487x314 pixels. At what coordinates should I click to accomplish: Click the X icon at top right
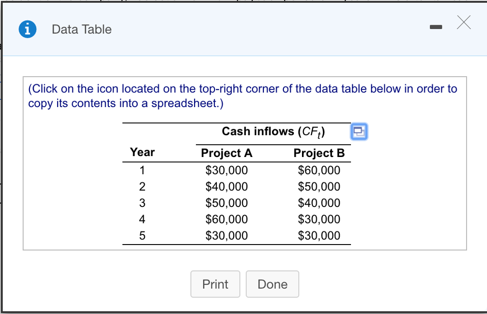(x=463, y=23)
